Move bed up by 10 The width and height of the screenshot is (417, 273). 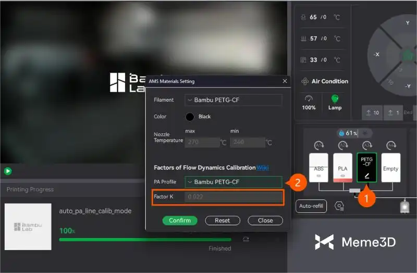372,113
